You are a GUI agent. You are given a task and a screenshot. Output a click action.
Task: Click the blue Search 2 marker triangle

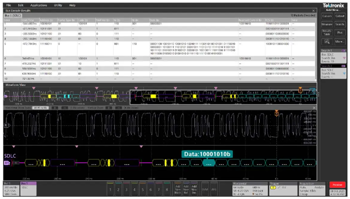pos(344,74)
